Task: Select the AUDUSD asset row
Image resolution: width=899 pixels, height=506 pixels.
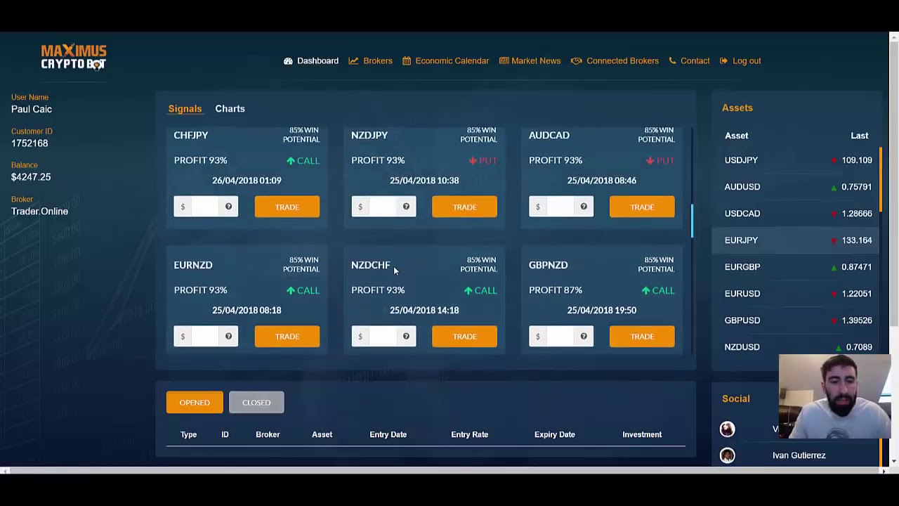Action: click(797, 187)
